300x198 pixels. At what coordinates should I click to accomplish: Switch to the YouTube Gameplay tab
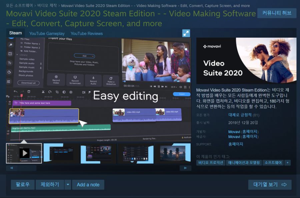click(x=47, y=33)
